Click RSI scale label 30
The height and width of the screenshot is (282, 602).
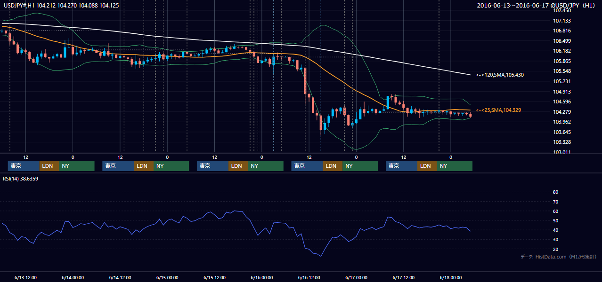pyautogui.click(x=555, y=240)
